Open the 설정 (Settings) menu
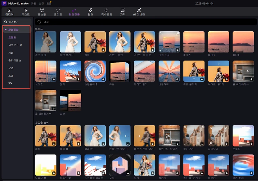The width and height of the screenshot is (258, 181). pos(42,3)
